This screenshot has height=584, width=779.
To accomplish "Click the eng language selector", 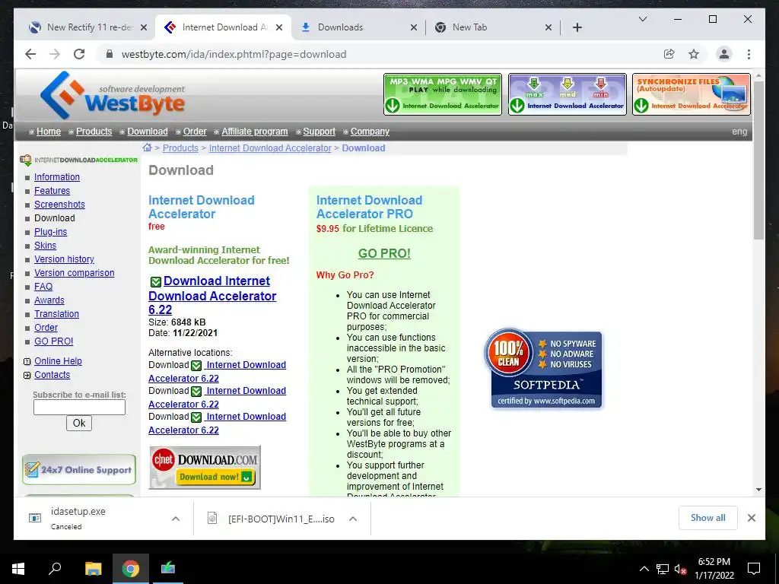I will 739,132.
